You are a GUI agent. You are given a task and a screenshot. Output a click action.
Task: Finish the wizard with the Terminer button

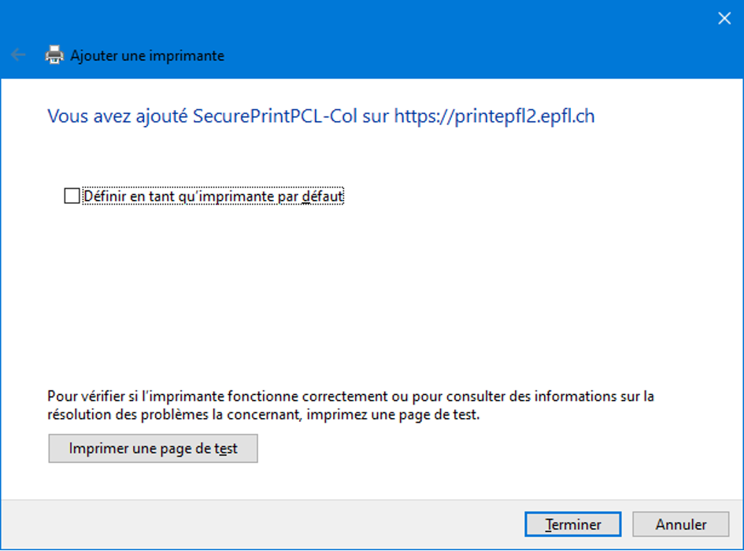[573, 524]
